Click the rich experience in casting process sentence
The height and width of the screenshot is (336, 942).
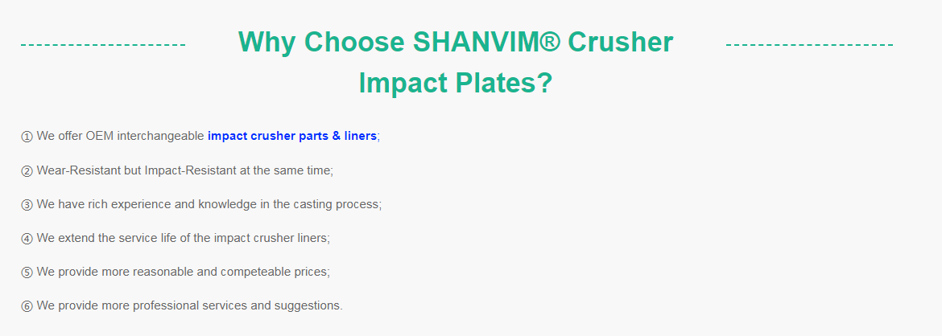coord(209,204)
